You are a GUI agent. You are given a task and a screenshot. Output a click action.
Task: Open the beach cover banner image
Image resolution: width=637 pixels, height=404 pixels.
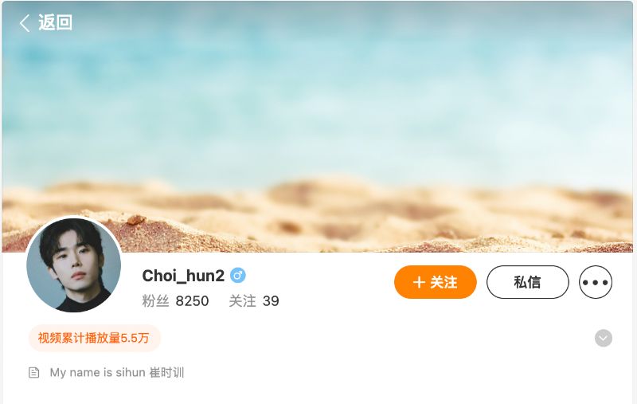click(x=317, y=127)
